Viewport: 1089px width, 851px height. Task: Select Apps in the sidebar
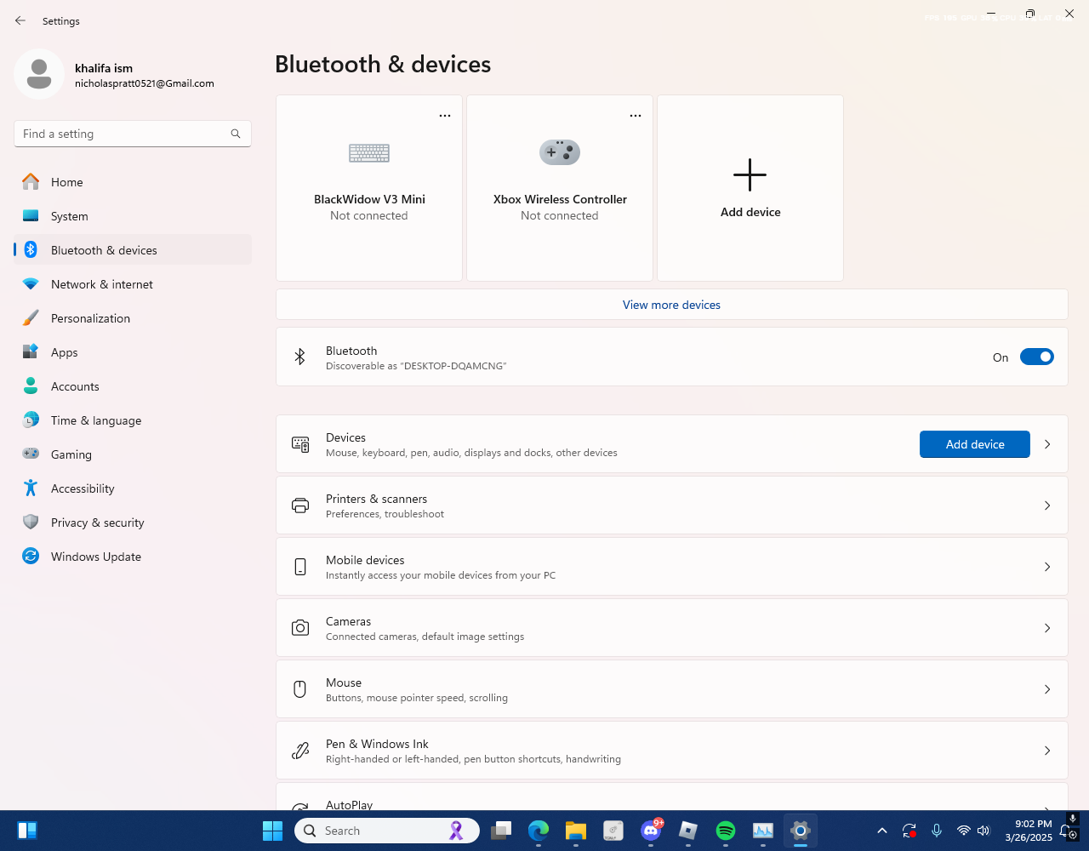point(133,352)
